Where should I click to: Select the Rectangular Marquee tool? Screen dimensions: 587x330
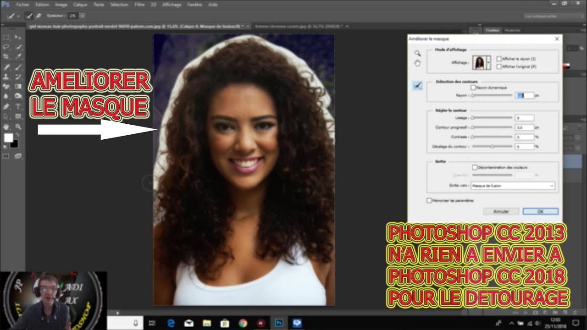point(6,37)
